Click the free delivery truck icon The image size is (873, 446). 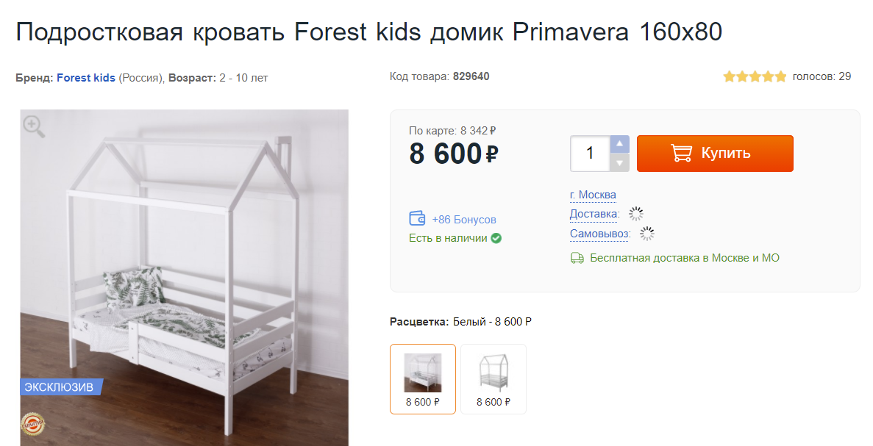pos(577,258)
